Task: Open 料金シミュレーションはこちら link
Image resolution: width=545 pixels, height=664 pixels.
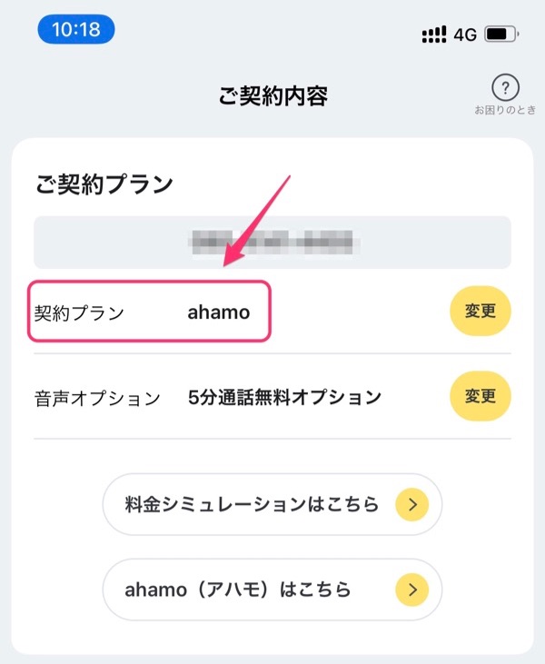Action: pos(272,504)
